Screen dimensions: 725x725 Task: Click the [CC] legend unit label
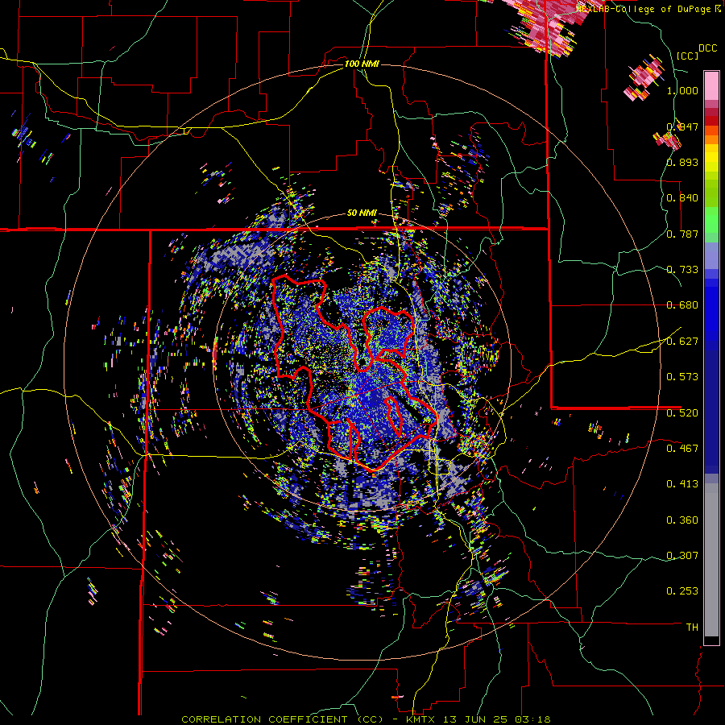click(687, 56)
